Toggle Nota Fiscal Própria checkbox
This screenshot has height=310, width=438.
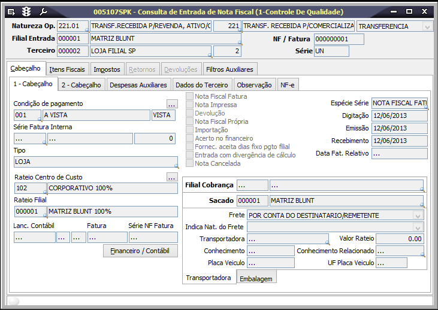click(190, 121)
